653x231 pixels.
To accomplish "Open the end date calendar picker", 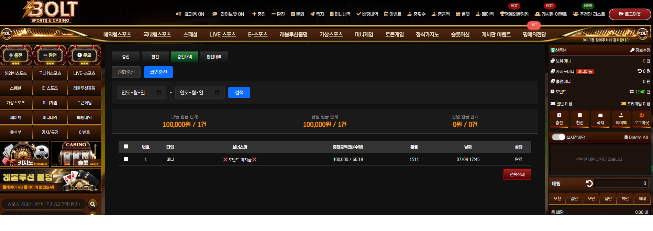I will pyautogui.click(x=217, y=93).
